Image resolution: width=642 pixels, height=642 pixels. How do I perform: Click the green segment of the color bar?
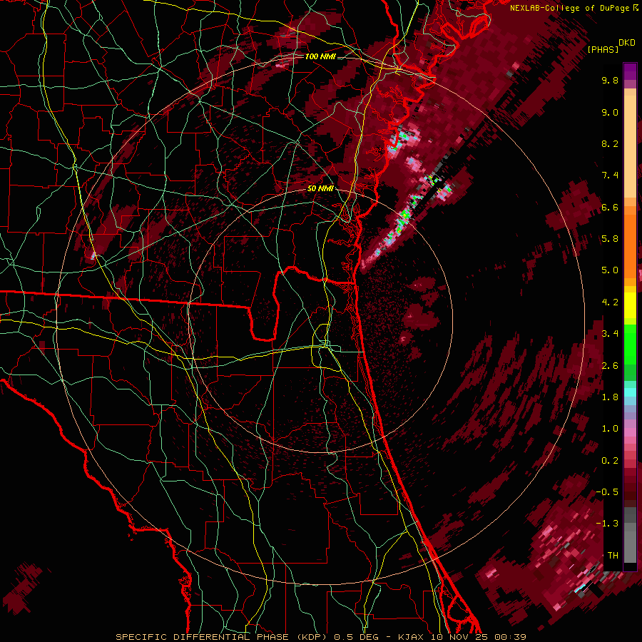(x=630, y=352)
